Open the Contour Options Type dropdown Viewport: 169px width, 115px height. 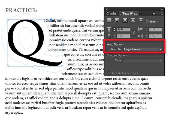[x=143, y=60]
